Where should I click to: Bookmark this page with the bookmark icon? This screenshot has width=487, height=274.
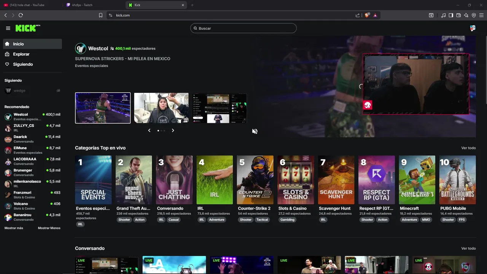(x=100, y=15)
